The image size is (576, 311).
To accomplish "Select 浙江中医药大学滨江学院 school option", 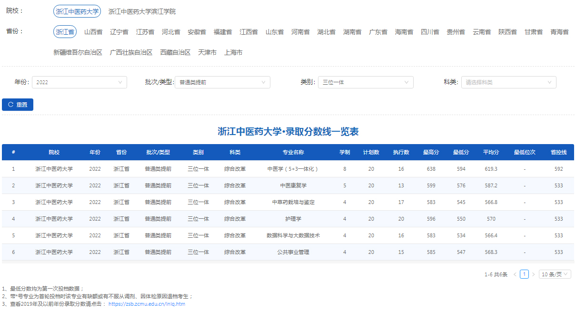I will point(142,11).
